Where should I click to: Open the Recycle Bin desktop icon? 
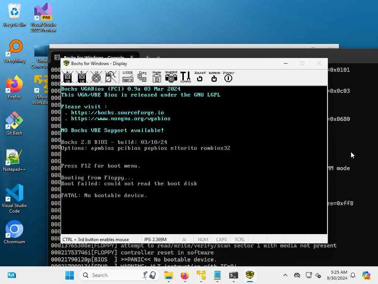[x=14, y=15]
